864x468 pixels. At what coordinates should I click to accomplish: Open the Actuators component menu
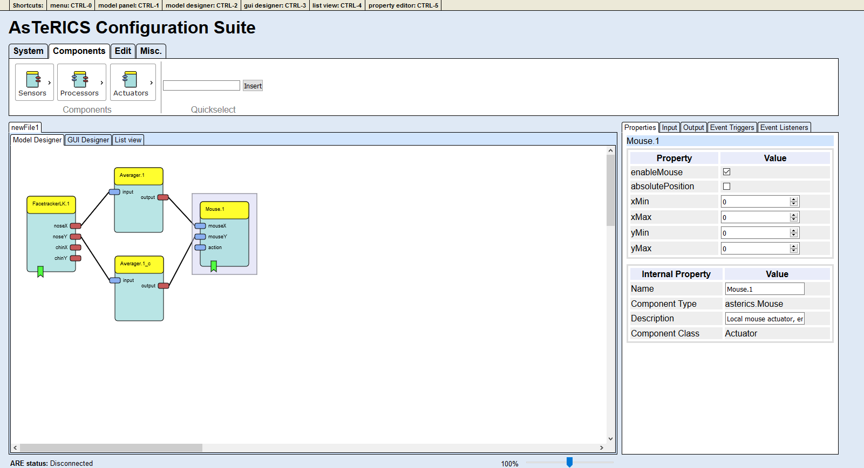[133, 82]
